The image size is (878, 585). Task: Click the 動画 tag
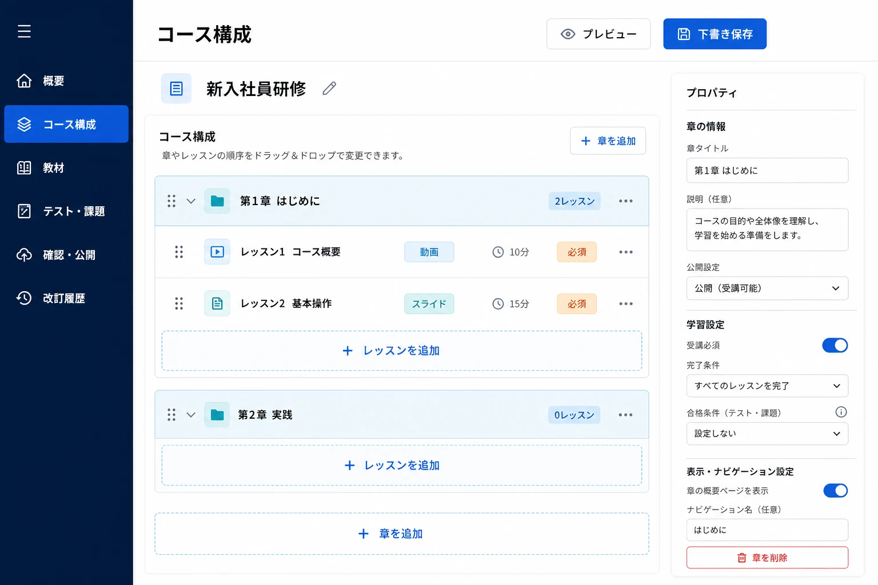[x=429, y=252]
